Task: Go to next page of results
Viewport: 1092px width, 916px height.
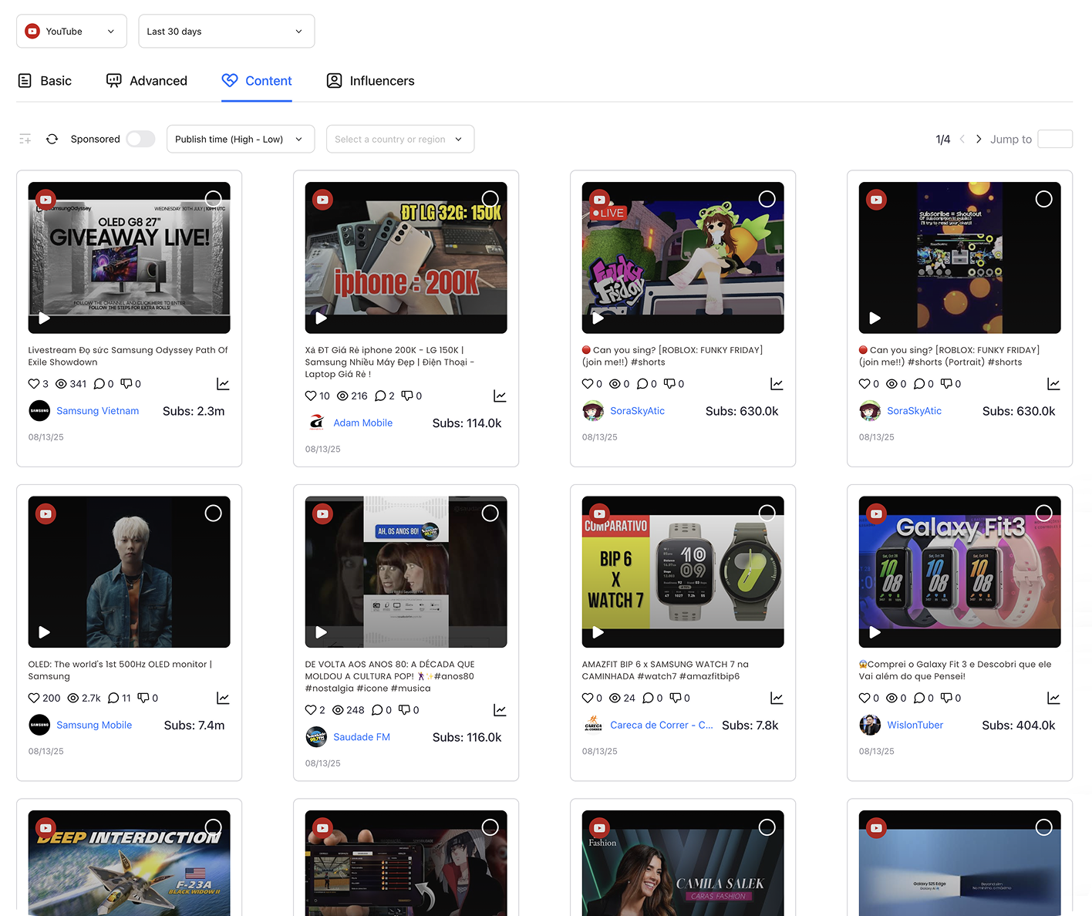Action: pyautogui.click(x=979, y=139)
